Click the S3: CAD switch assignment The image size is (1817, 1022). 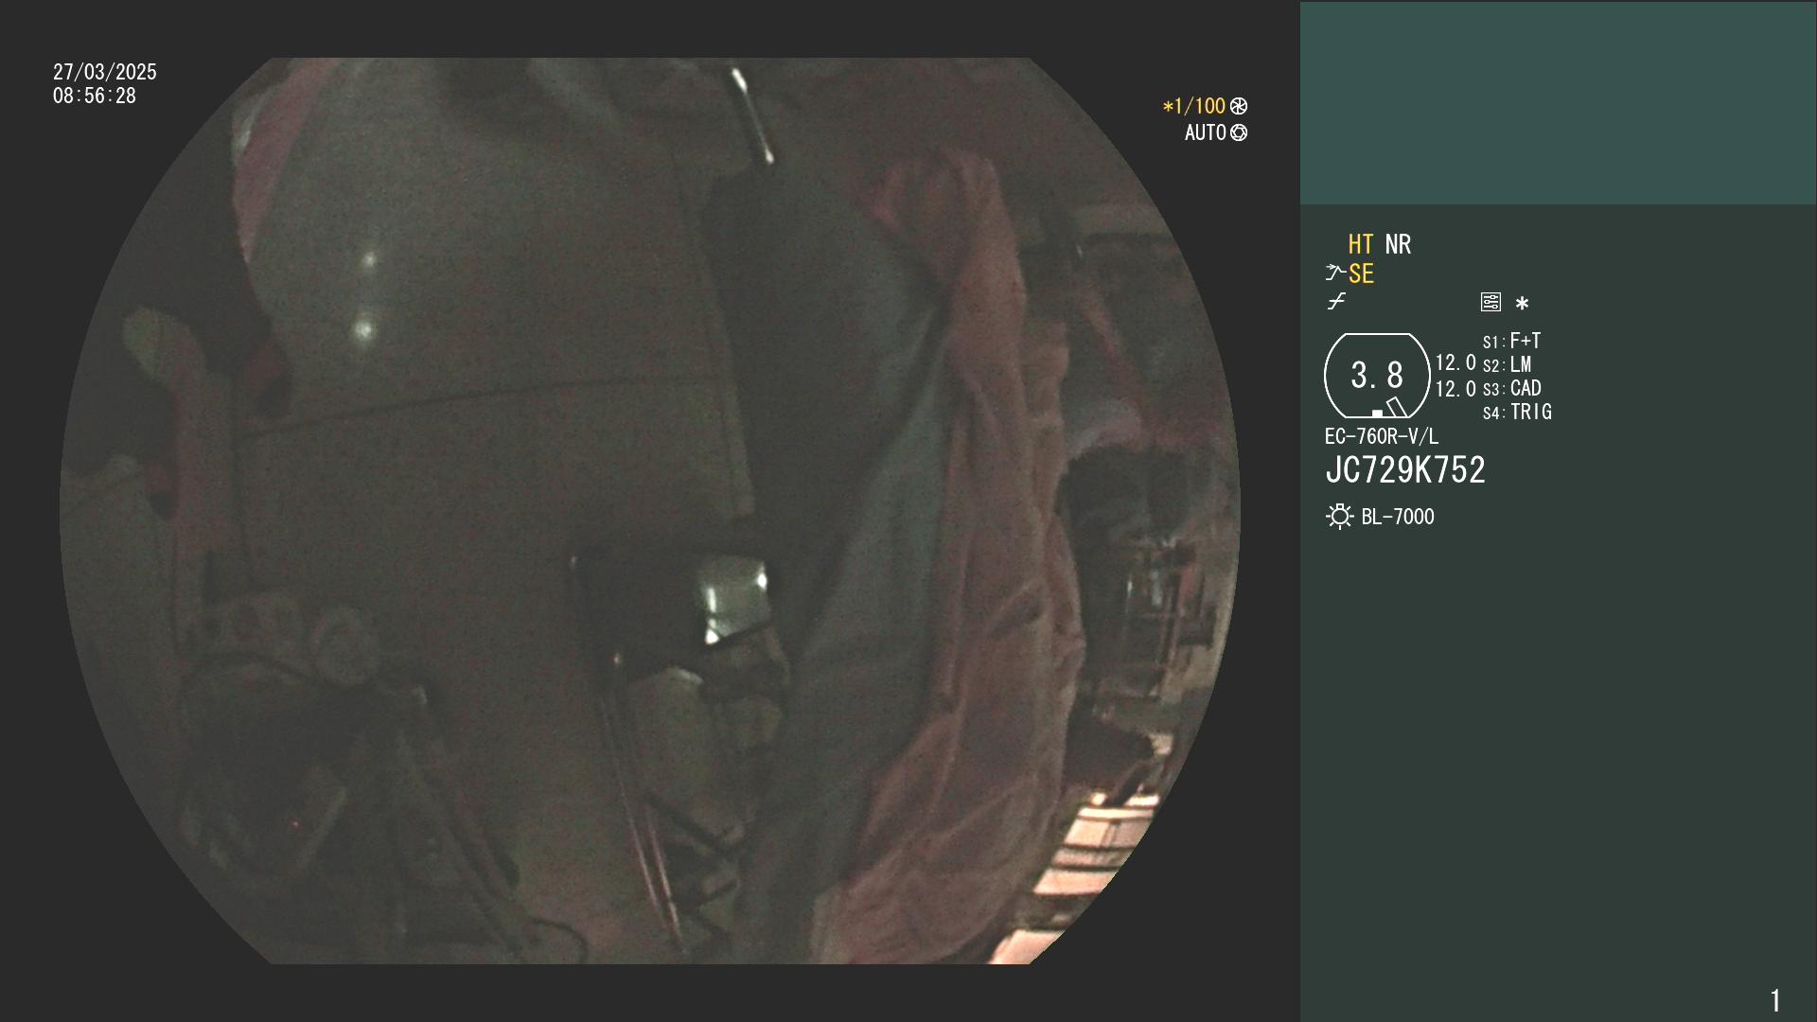click(x=1512, y=388)
